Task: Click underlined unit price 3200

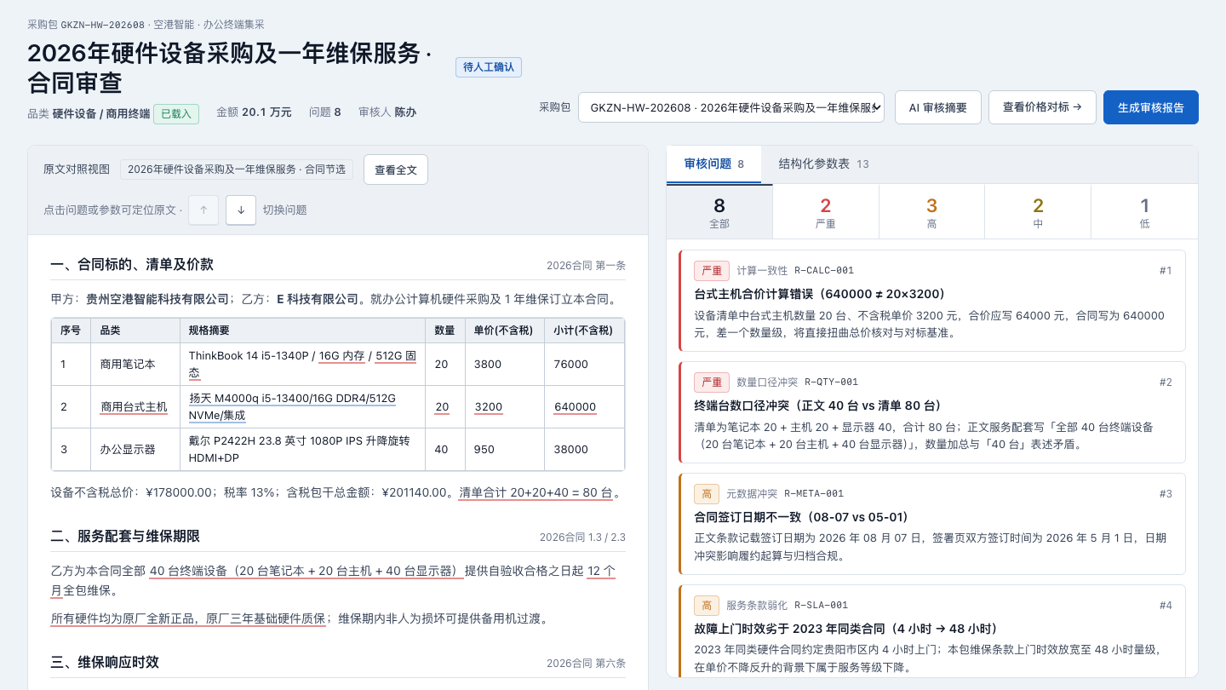Action: pos(489,407)
